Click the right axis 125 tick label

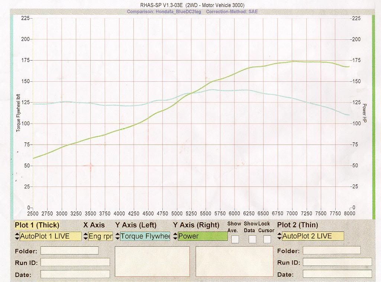356,102
